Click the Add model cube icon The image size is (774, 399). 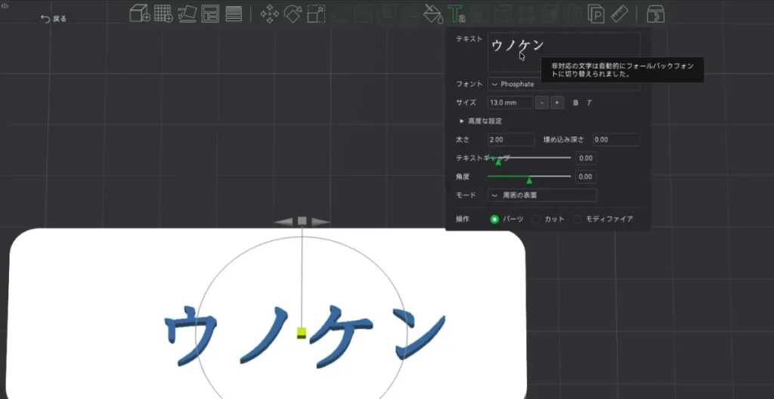[x=140, y=14]
